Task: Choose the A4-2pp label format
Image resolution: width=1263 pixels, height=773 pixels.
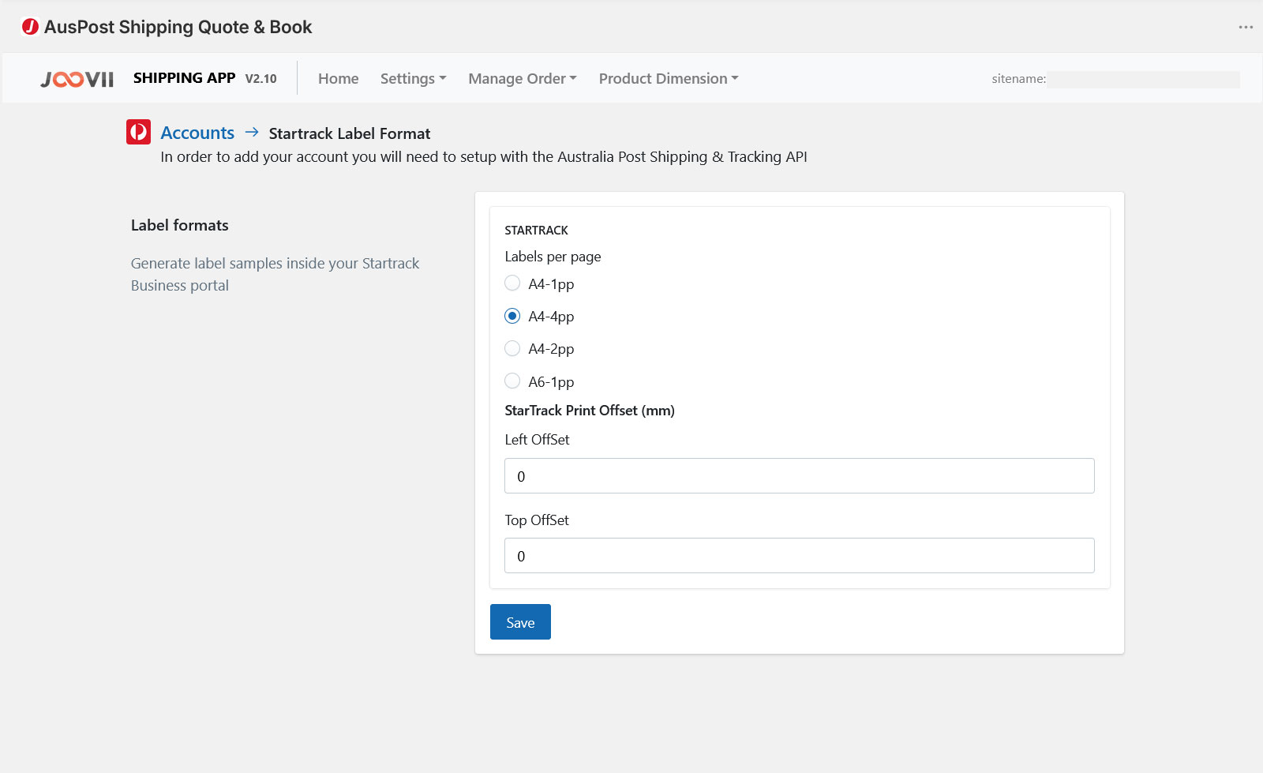Action: 512,348
